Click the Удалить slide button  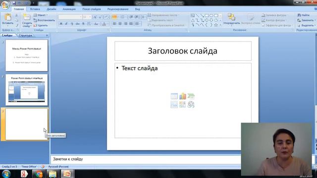pyautogui.click(x=41, y=25)
